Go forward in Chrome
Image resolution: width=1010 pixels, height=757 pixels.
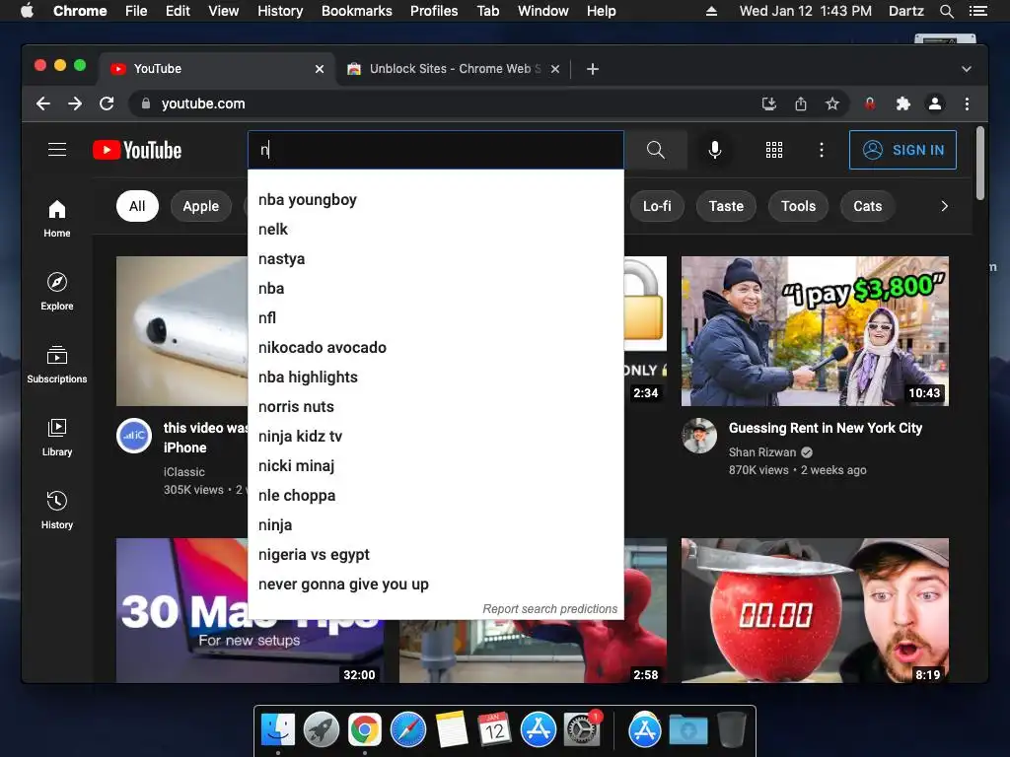coord(75,103)
